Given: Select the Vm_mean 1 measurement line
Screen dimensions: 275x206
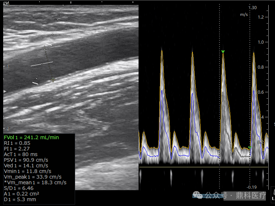Looking at the screenshot, I should (x=35, y=182).
